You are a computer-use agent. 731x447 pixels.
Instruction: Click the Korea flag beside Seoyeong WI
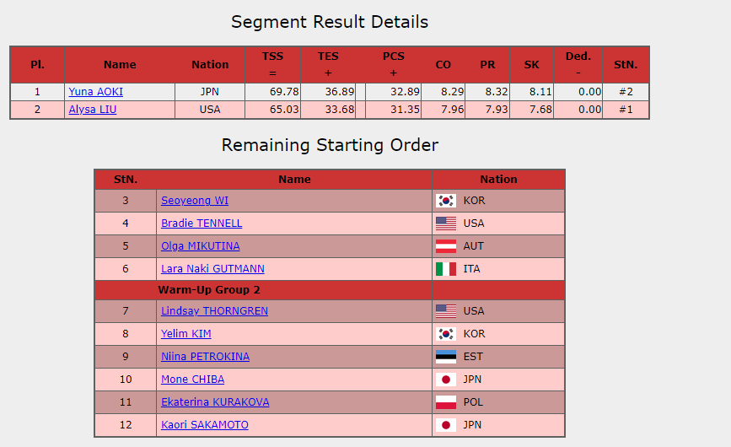(x=446, y=201)
